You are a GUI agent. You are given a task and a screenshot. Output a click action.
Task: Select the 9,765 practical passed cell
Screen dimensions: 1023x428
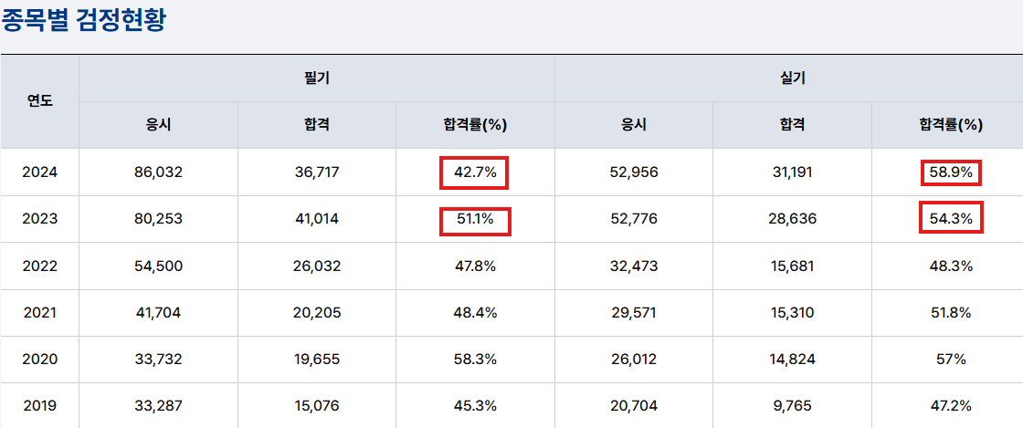click(x=793, y=406)
